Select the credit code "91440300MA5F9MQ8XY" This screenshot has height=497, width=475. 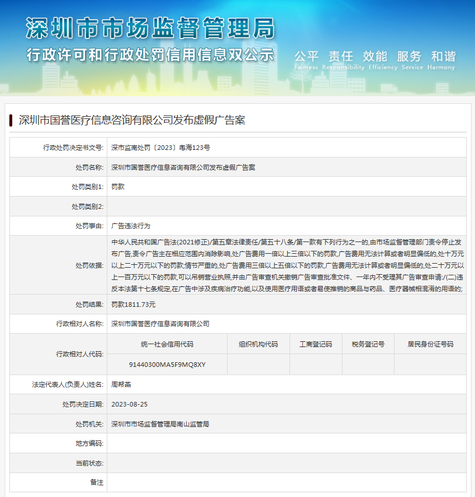[x=167, y=365]
